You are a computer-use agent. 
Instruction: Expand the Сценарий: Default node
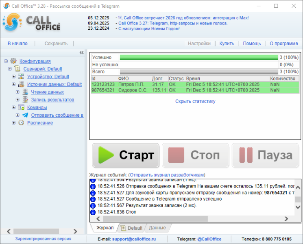(x=10, y=69)
